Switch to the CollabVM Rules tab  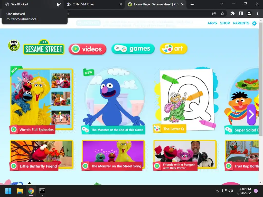94,4
